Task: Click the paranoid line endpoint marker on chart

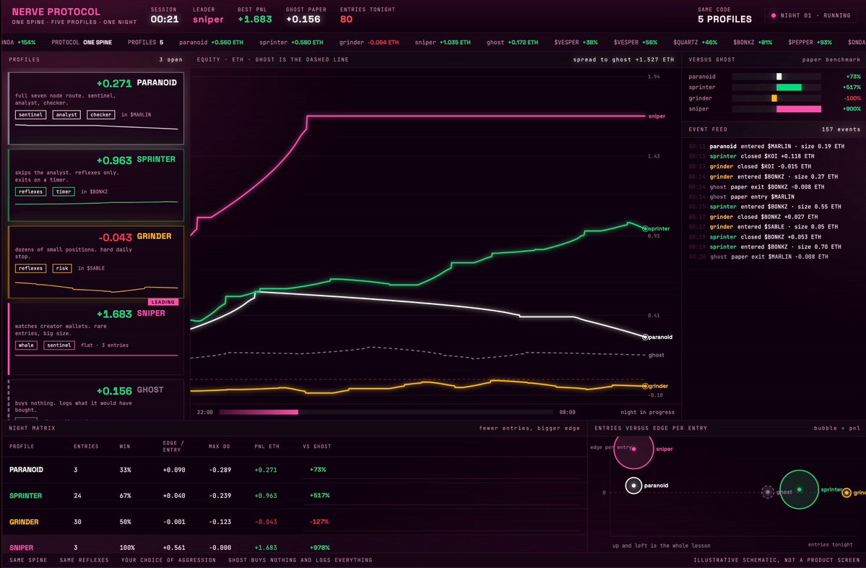Action: pos(645,337)
